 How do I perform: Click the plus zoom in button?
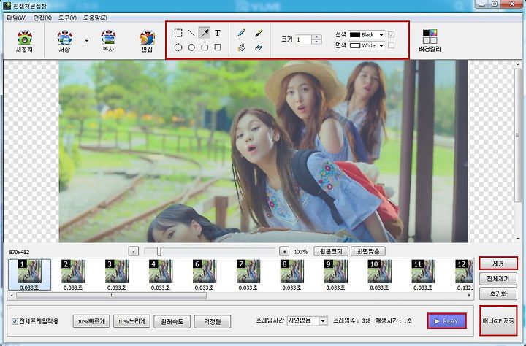click(x=284, y=251)
